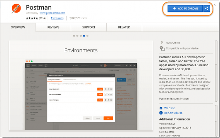Click the description panel scrollbar

click(x=216, y=71)
